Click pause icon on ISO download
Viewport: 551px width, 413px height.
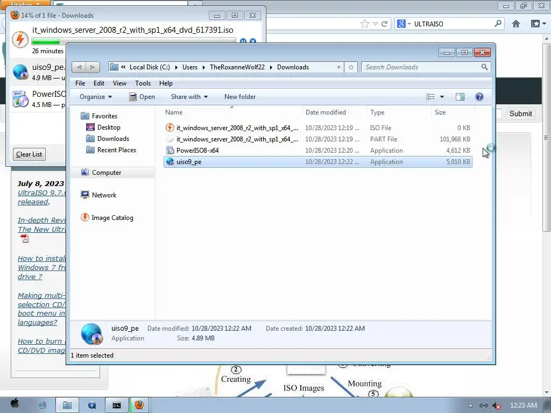pyautogui.click(x=243, y=41)
